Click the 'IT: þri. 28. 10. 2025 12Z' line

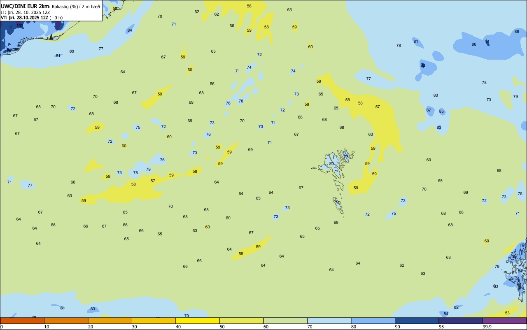tap(26, 12)
